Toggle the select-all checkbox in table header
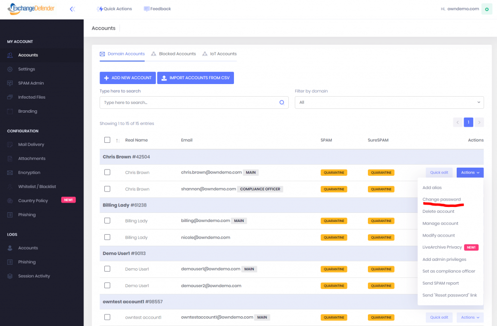 (107, 140)
